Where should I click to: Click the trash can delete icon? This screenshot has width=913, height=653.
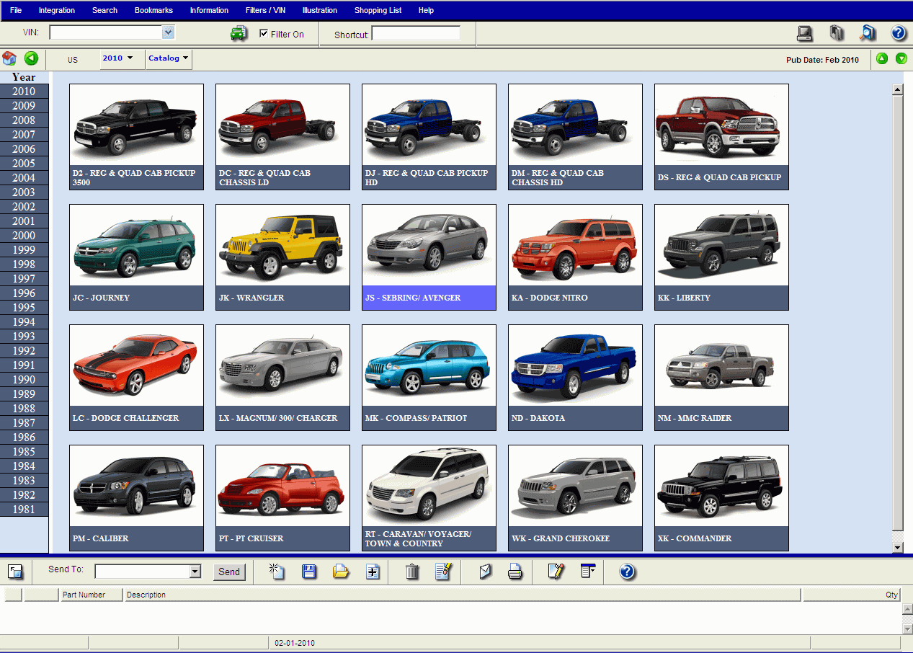tap(412, 572)
